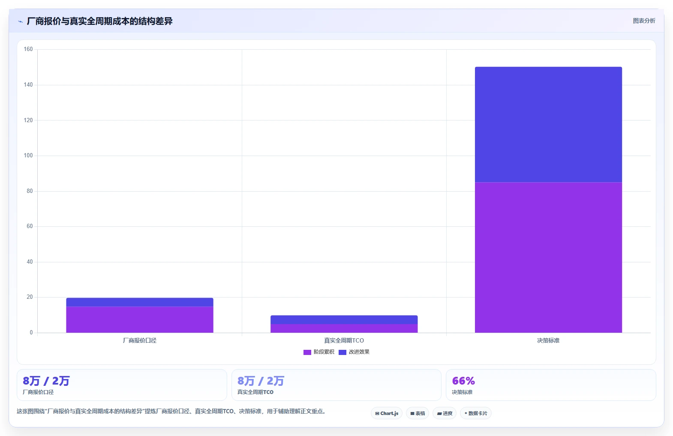Click the blue segment of the 真实全周期TCO bar
The height and width of the screenshot is (436, 673).
tap(344, 320)
